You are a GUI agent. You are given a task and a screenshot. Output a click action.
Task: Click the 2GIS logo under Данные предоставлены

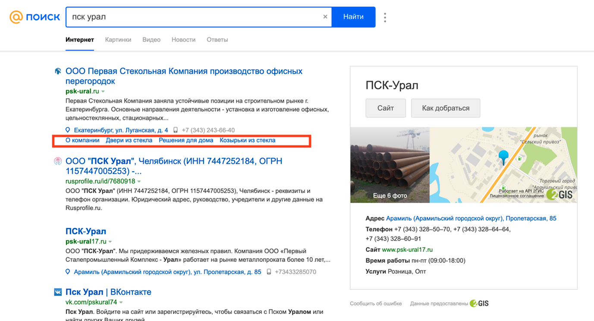(x=479, y=303)
